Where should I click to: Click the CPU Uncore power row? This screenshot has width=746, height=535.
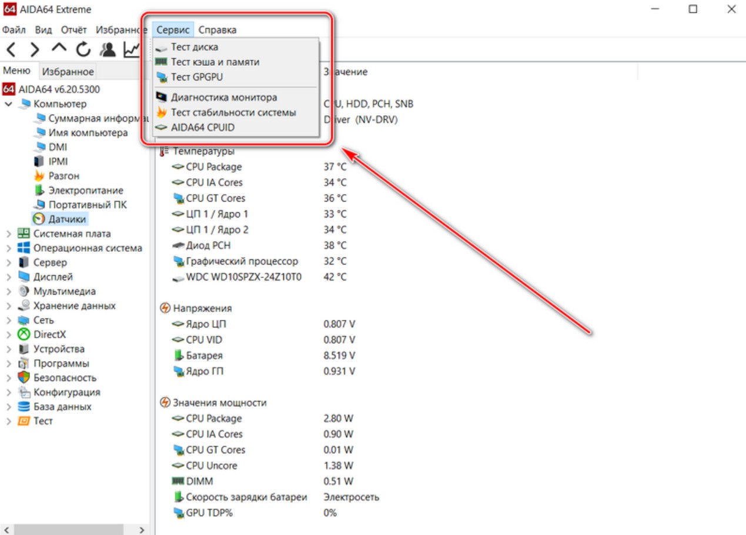263,466
